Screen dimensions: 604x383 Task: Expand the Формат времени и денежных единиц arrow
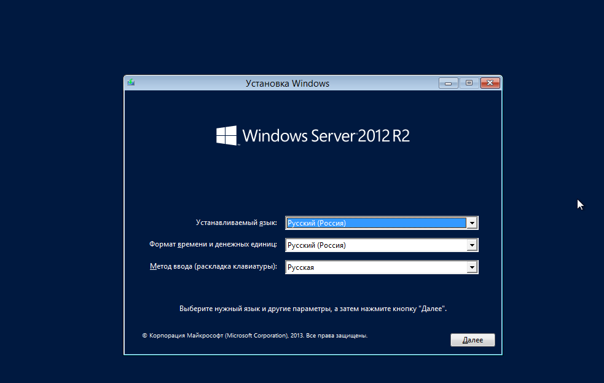[472, 245]
